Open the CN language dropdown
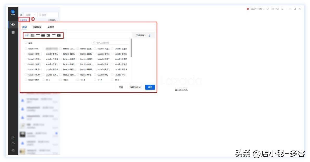 click(x=261, y=9)
